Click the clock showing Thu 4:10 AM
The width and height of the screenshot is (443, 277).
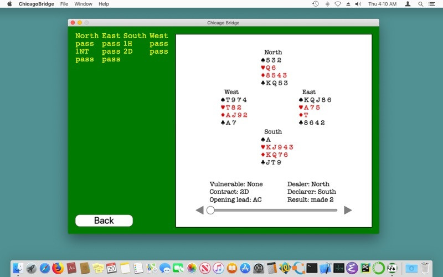coord(383,4)
